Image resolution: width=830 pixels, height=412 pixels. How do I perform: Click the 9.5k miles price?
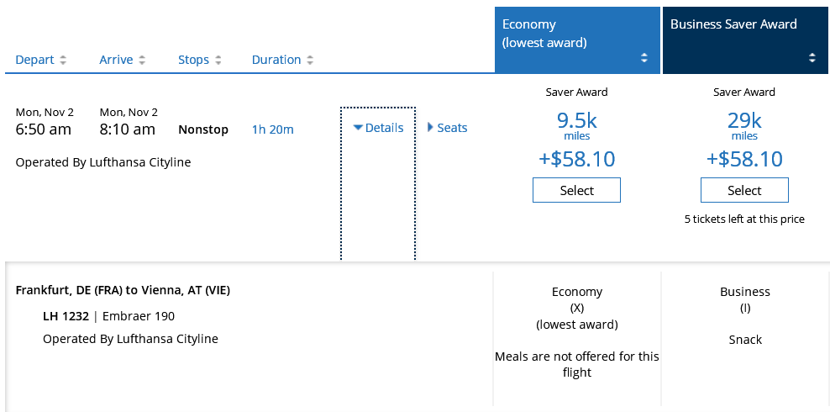(576, 122)
